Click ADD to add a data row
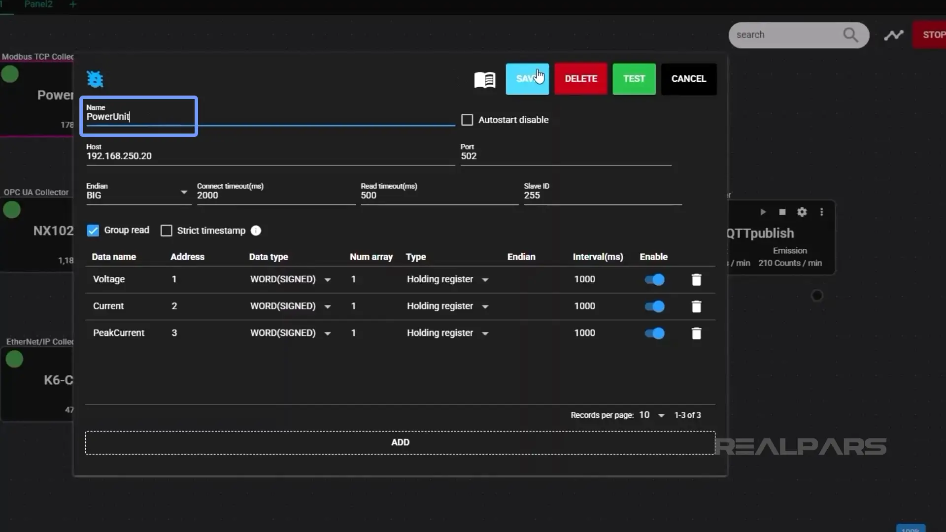The width and height of the screenshot is (946, 532). [x=400, y=442]
